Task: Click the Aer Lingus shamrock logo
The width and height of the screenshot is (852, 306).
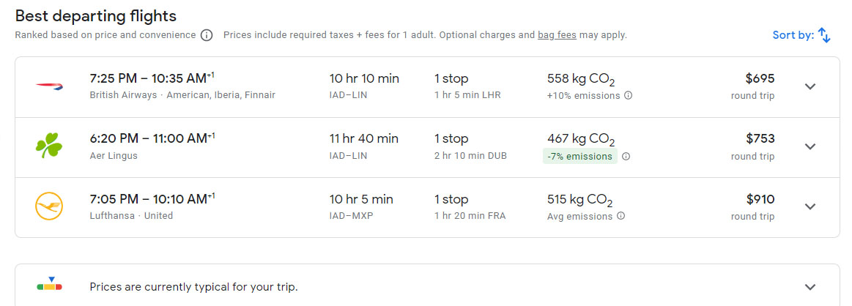Action: click(x=50, y=146)
